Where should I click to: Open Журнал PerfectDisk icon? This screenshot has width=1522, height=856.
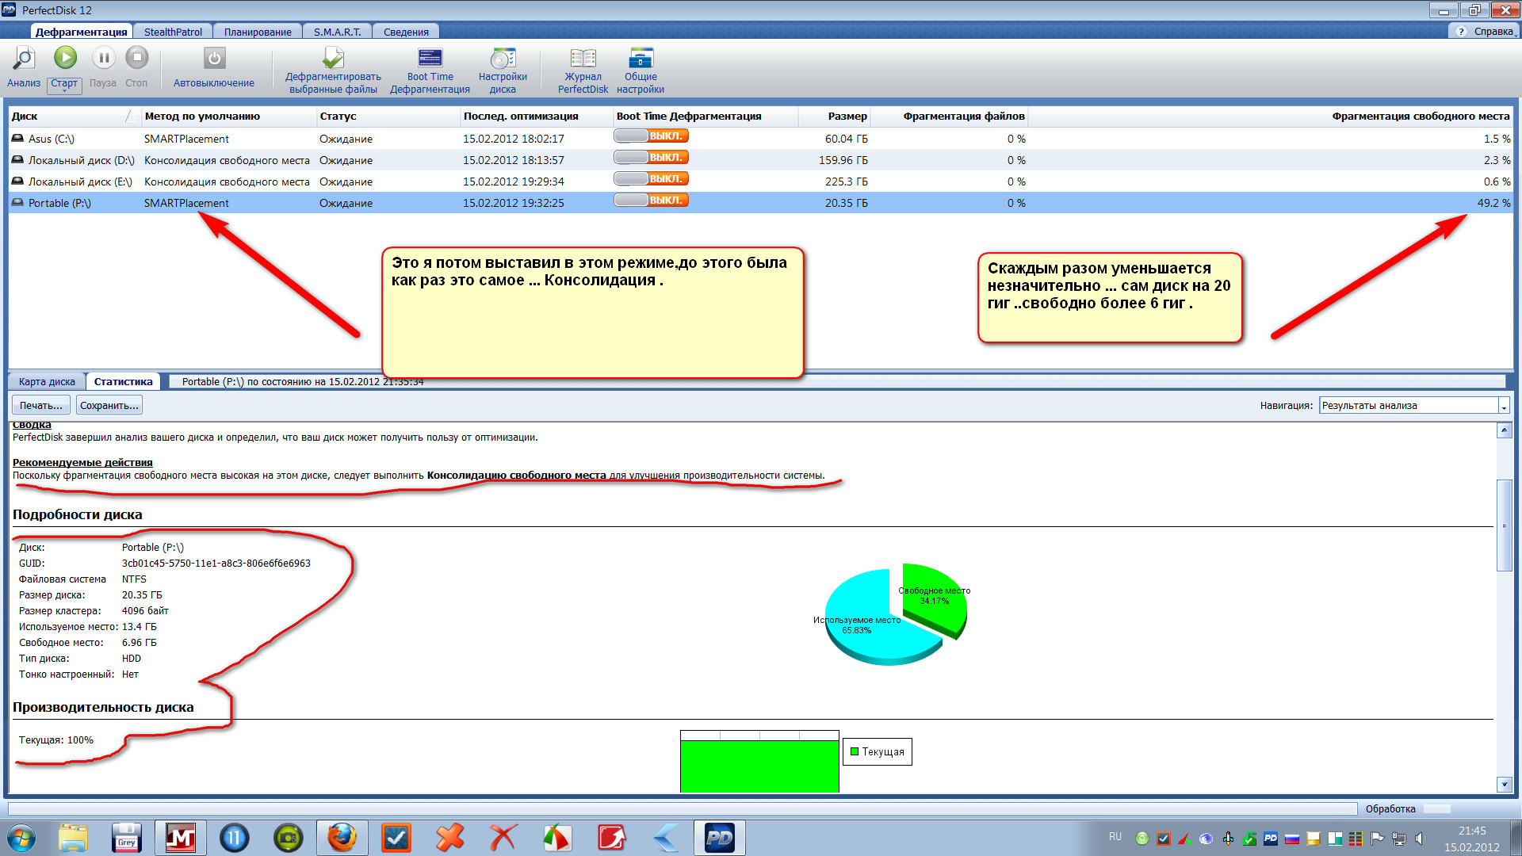point(583,58)
